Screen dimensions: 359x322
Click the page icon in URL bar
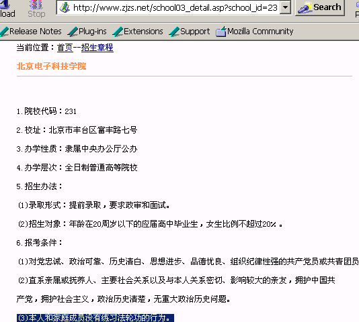[65, 8]
